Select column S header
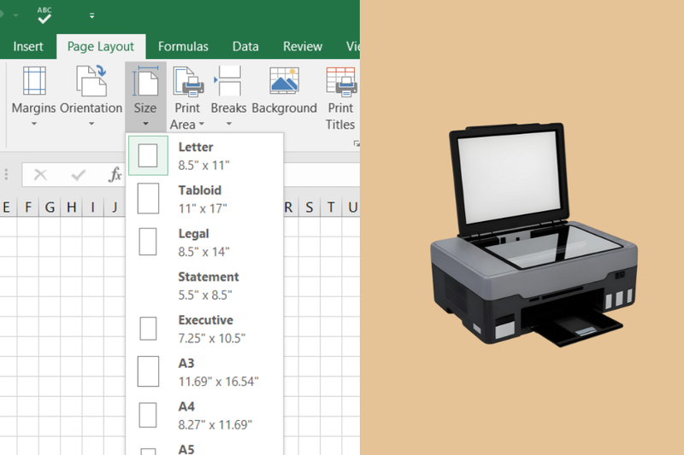 tap(310, 207)
